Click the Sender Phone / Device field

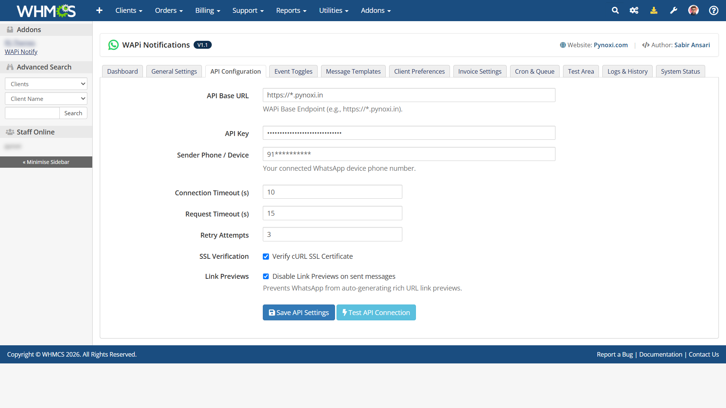(x=409, y=154)
